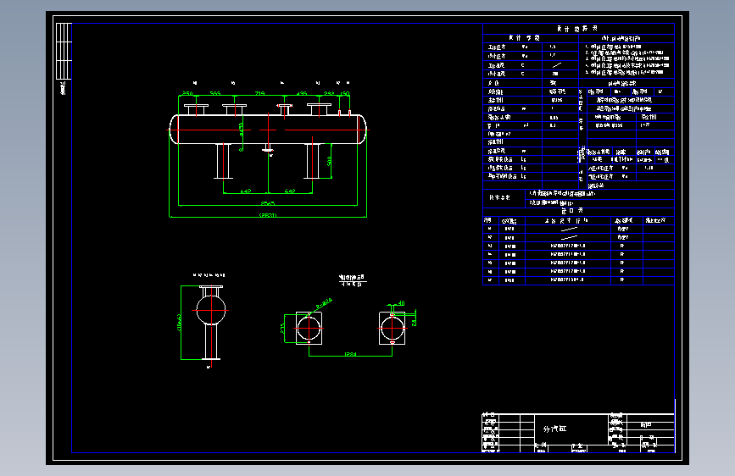Click the '719' top dimension value
The image size is (735, 476).
click(x=259, y=93)
